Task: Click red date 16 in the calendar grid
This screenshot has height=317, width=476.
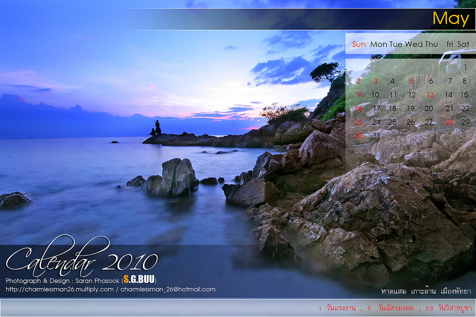Action: click(x=358, y=108)
